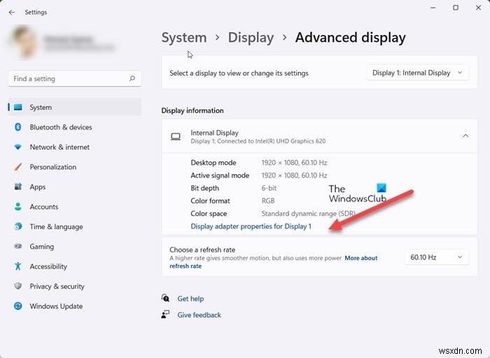Screen dimensions: 490x358
Task: Click the Give feedback link
Action: click(199, 315)
